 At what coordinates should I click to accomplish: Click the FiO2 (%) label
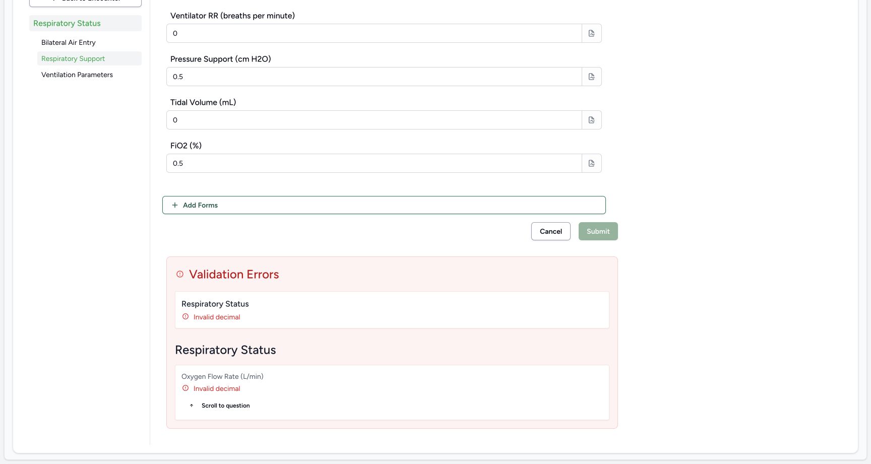pos(186,146)
